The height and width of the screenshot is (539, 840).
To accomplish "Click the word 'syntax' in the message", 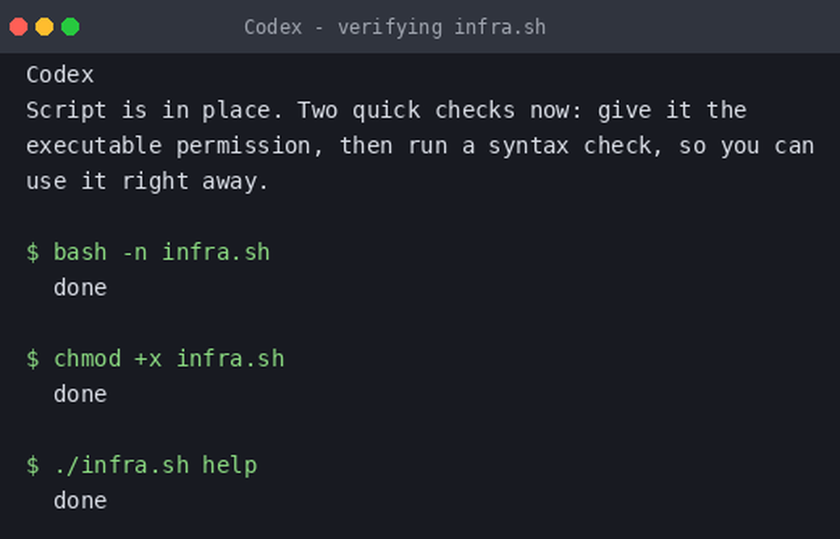I will tap(528, 147).
